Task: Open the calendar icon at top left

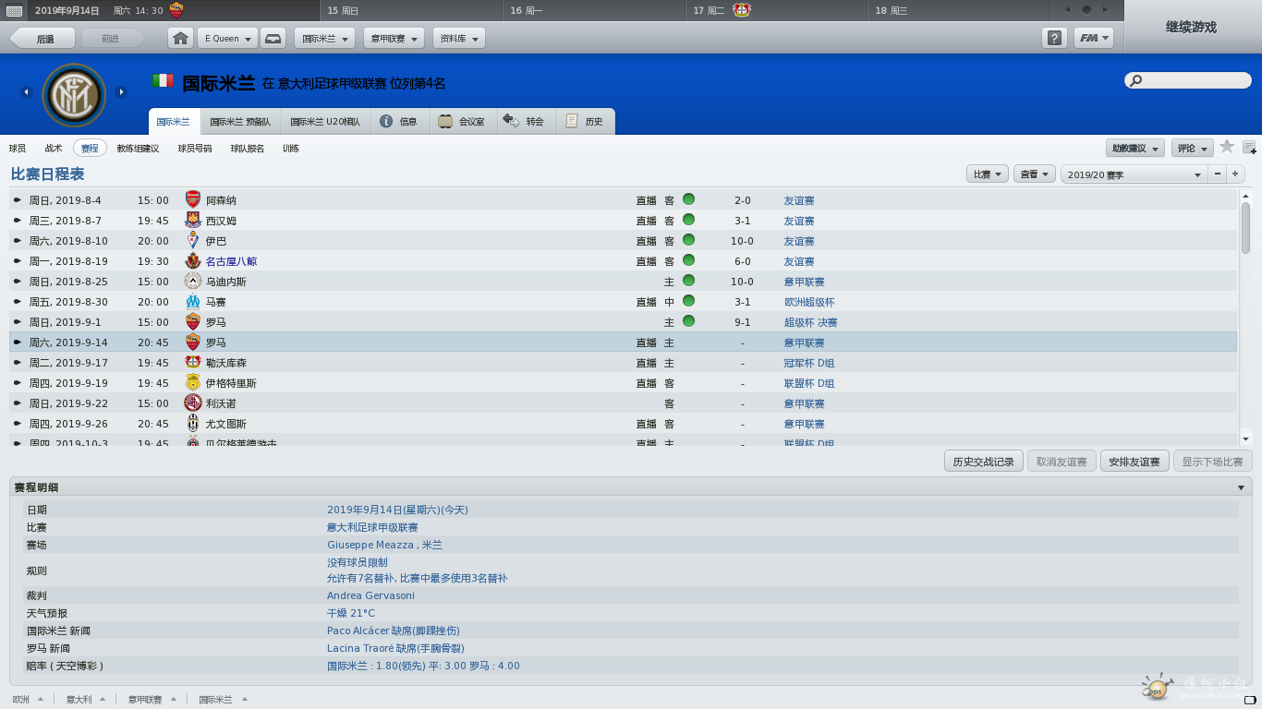Action: pos(14,11)
